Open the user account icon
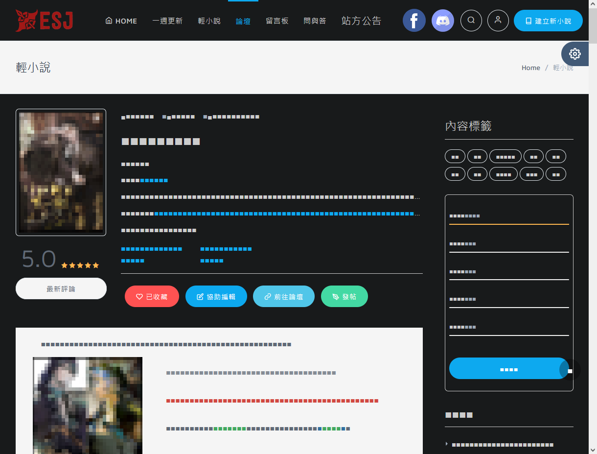 [498, 21]
